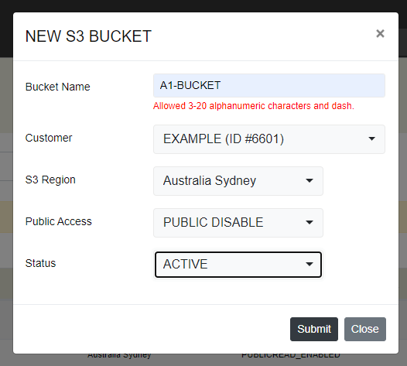The height and width of the screenshot is (366, 407).
Task: Click the caret arrow in the Public Access select
Action: 310,222
